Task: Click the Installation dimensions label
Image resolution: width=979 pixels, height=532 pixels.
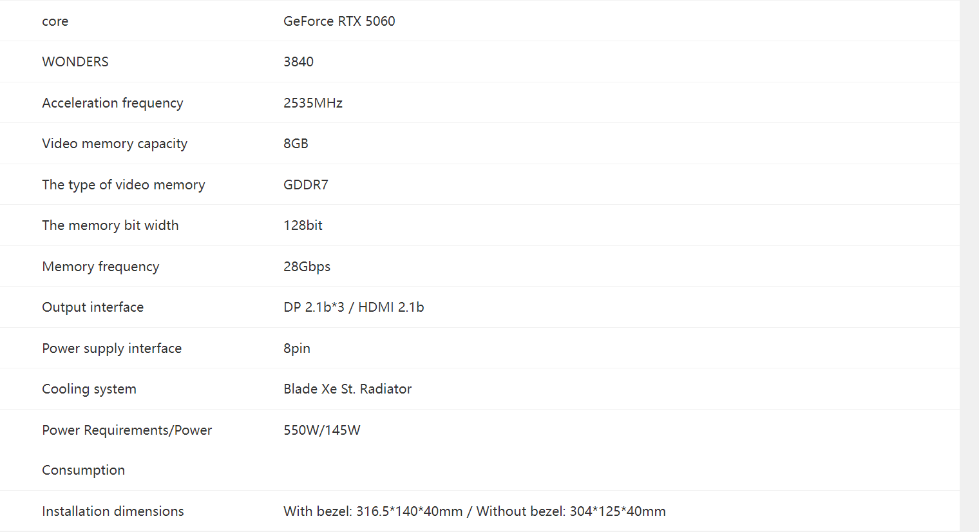Action: tap(113, 511)
